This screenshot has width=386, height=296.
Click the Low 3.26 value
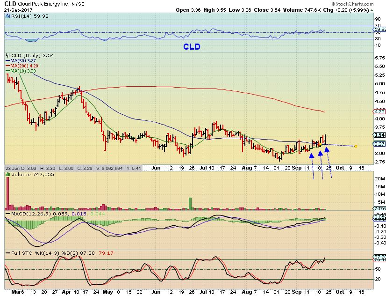tap(240, 10)
